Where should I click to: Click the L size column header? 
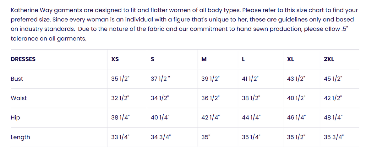pos(243,59)
